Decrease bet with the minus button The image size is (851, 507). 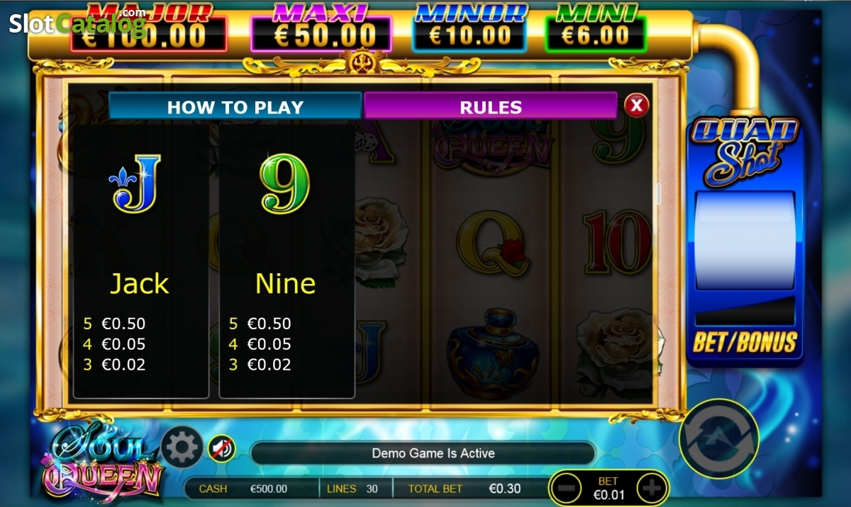[566, 487]
